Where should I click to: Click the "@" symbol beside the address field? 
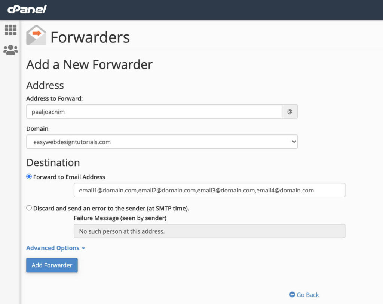pyautogui.click(x=289, y=111)
